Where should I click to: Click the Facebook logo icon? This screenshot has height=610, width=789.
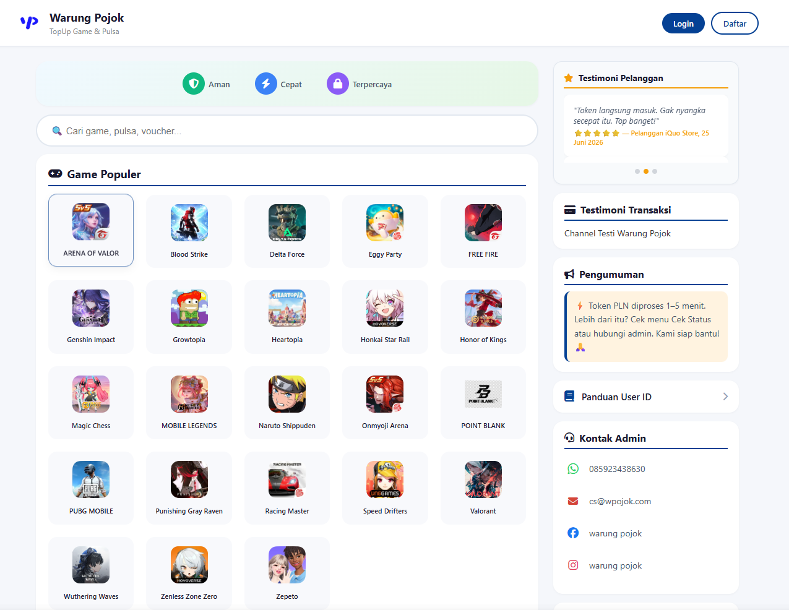click(x=573, y=533)
